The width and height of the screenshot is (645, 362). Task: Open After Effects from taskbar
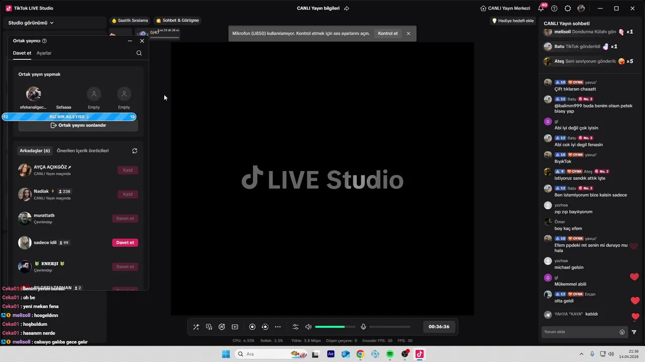(x=331, y=354)
